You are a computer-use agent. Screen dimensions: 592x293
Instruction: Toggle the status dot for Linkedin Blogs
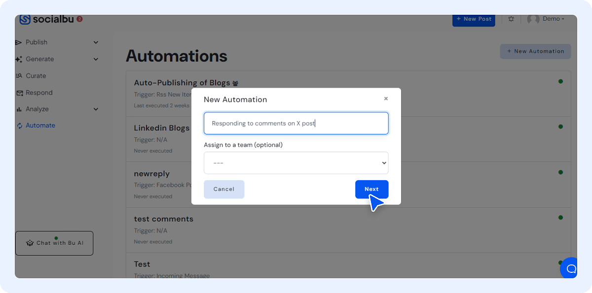pos(560,127)
